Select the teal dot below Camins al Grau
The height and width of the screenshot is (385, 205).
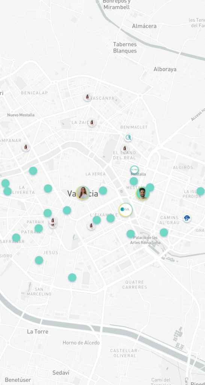point(164,232)
